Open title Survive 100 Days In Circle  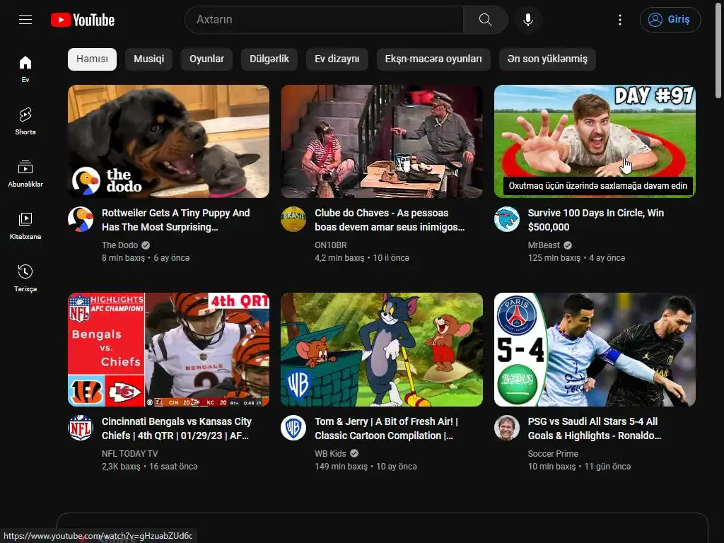point(595,220)
